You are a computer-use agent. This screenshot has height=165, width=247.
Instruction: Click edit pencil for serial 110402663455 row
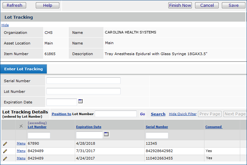(x=5, y=159)
